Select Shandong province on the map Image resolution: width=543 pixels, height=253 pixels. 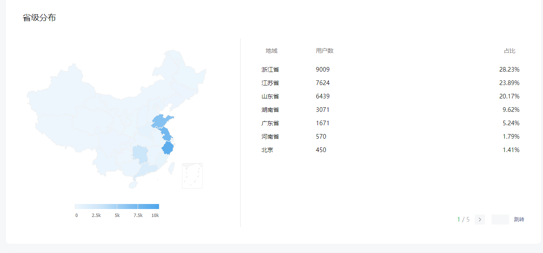click(161, 121)
